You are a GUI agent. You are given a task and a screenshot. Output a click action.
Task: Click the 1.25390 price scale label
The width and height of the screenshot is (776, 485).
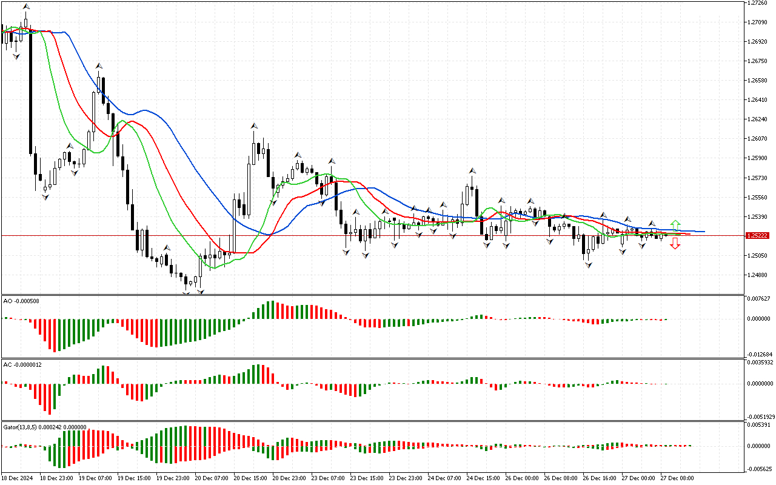point(758,217)
